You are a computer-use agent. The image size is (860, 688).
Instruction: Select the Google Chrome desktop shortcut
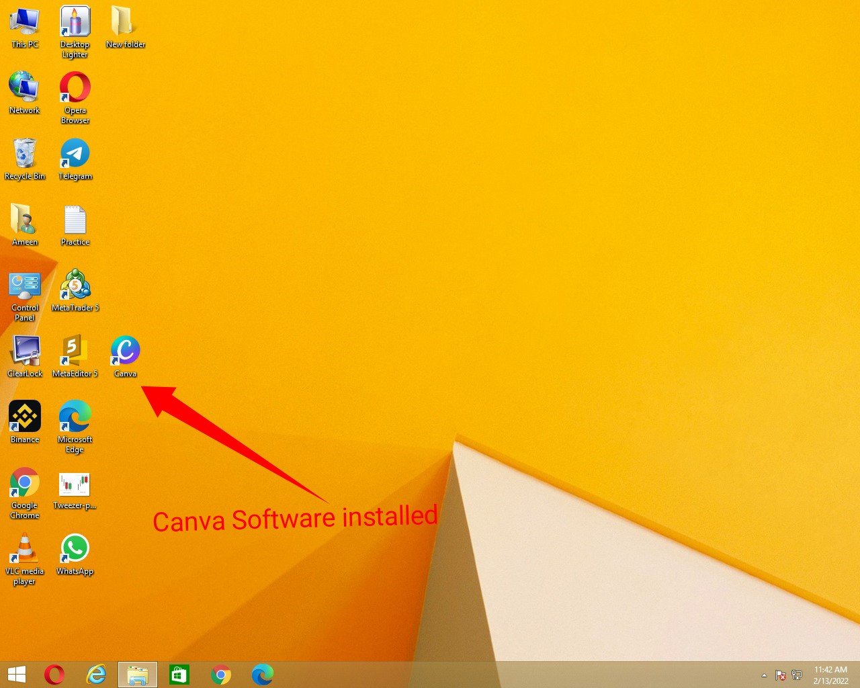pyautogui.click(x=25, y=492)
